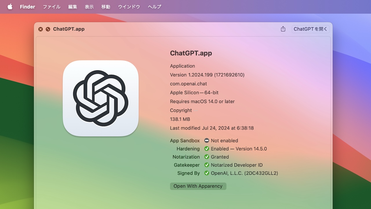This screenshot has height=209, width=371.
Task: Click the ChatGPTを開く button
Action: [310, 29]
